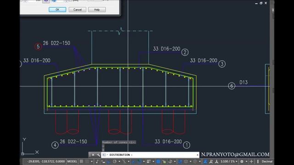Toggle Annotation Monitor plus icon
Image resolution: width=294 pixels, height=165 pixels.
[251, 161]
